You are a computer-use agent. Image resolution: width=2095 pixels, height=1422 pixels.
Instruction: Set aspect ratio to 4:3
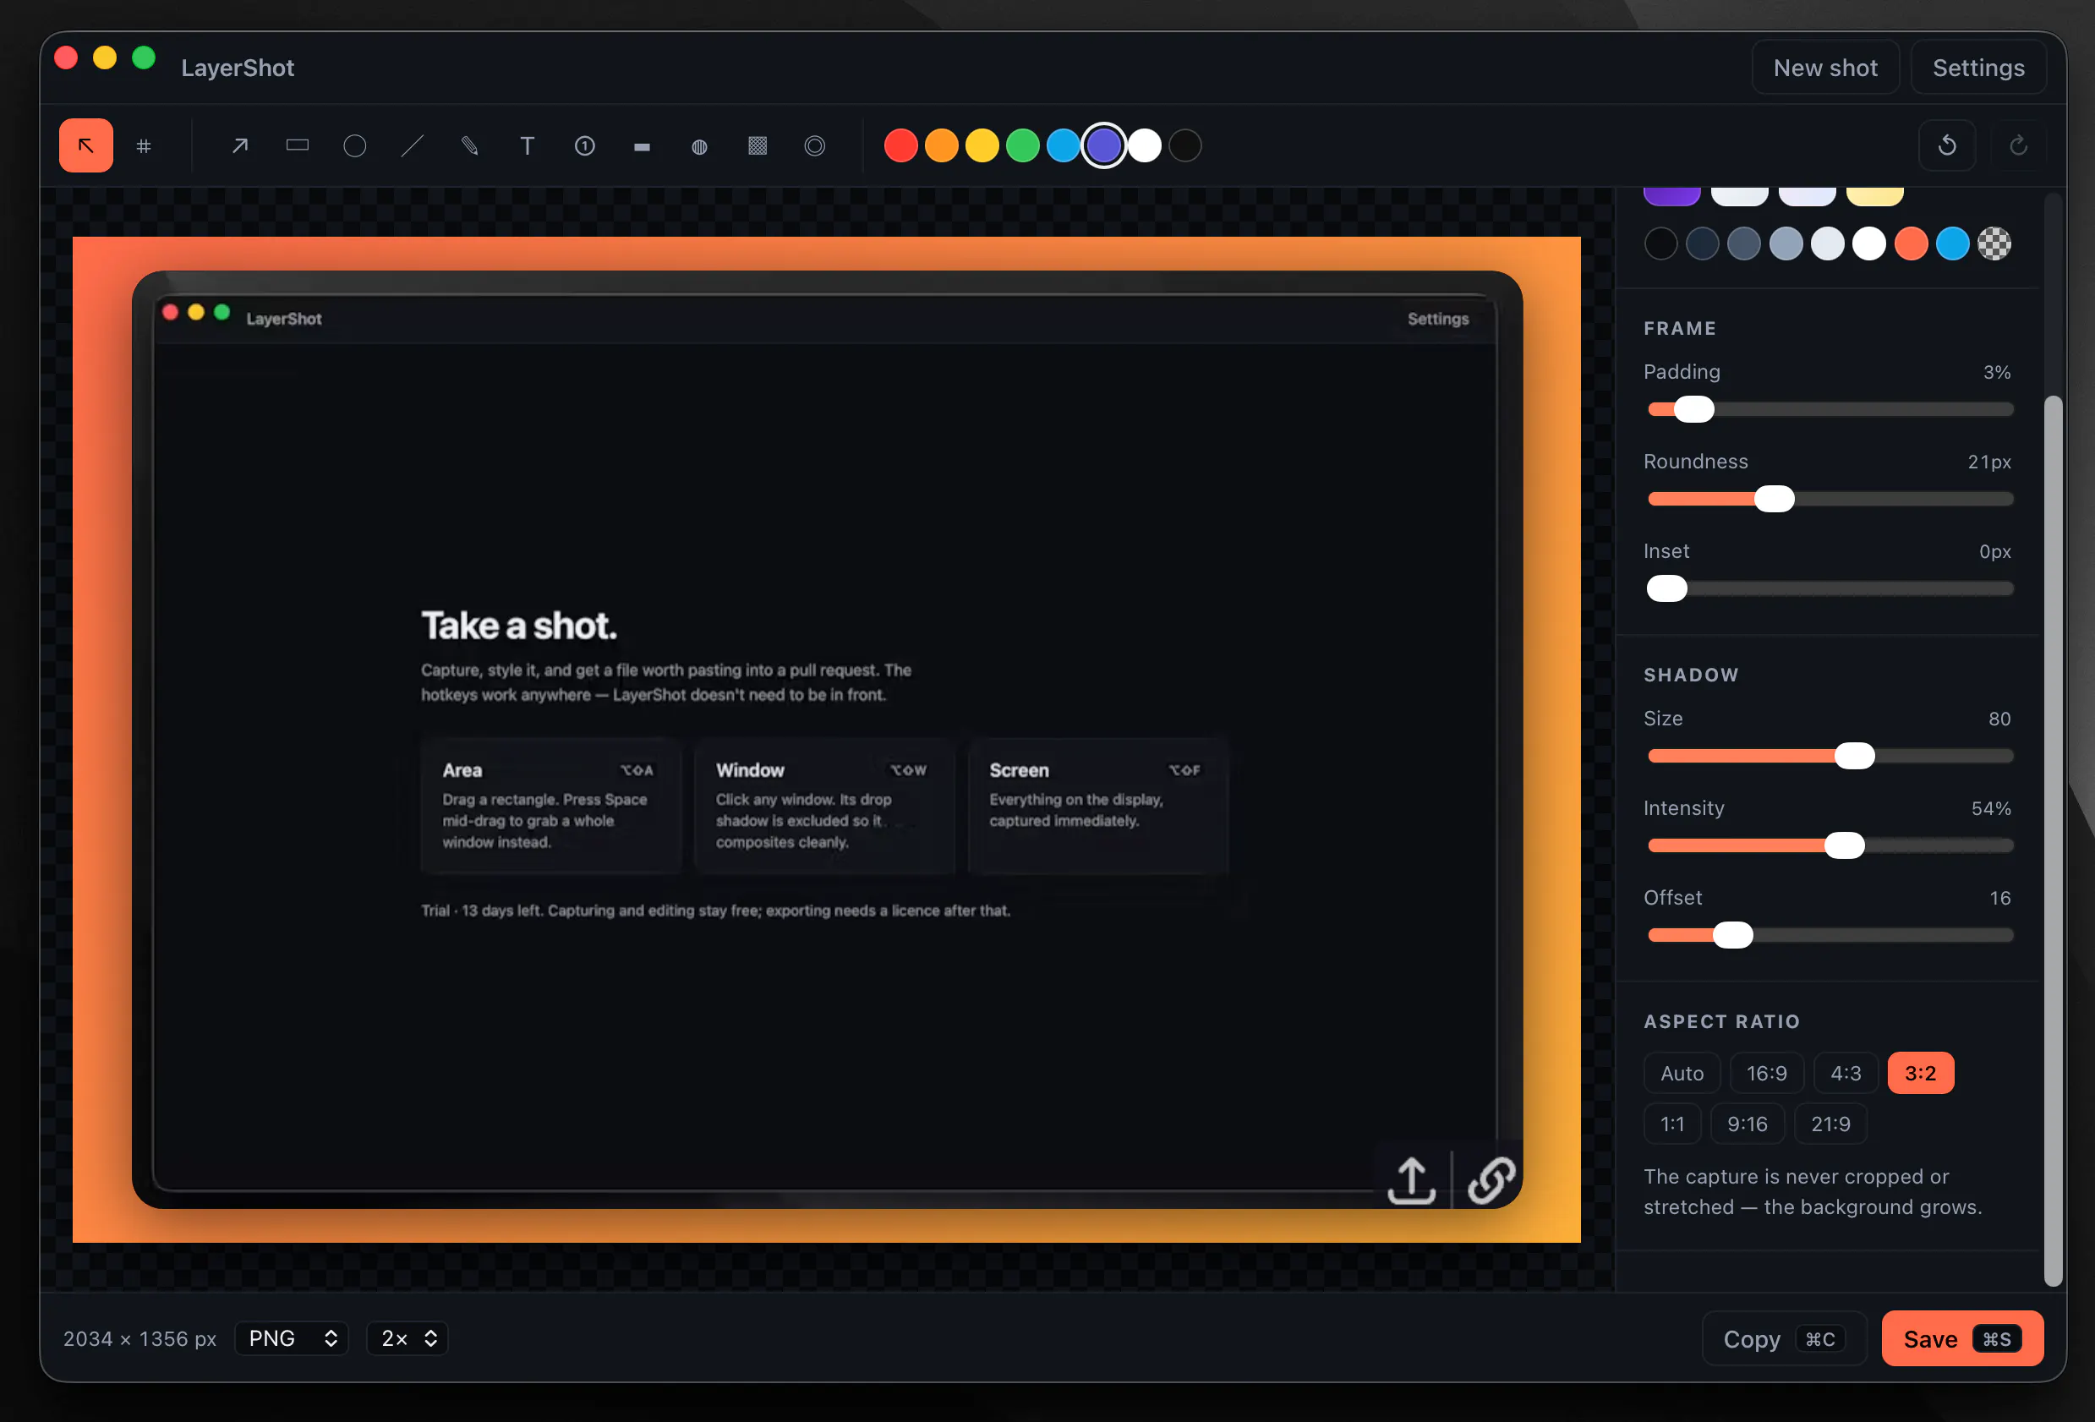pos(1846,1073)
